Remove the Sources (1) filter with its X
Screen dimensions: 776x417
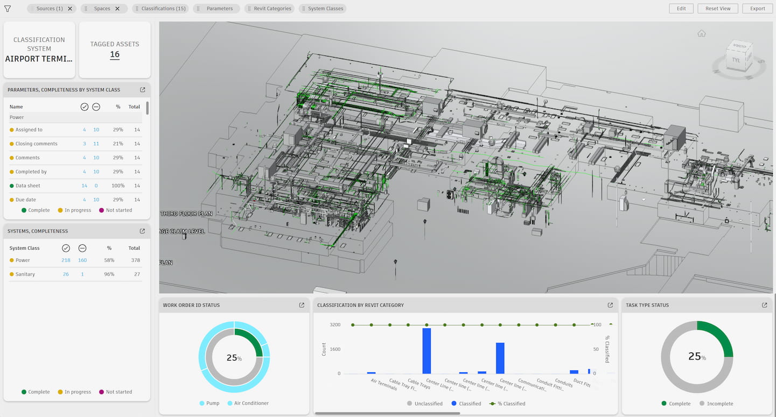(x=70, y=9)
